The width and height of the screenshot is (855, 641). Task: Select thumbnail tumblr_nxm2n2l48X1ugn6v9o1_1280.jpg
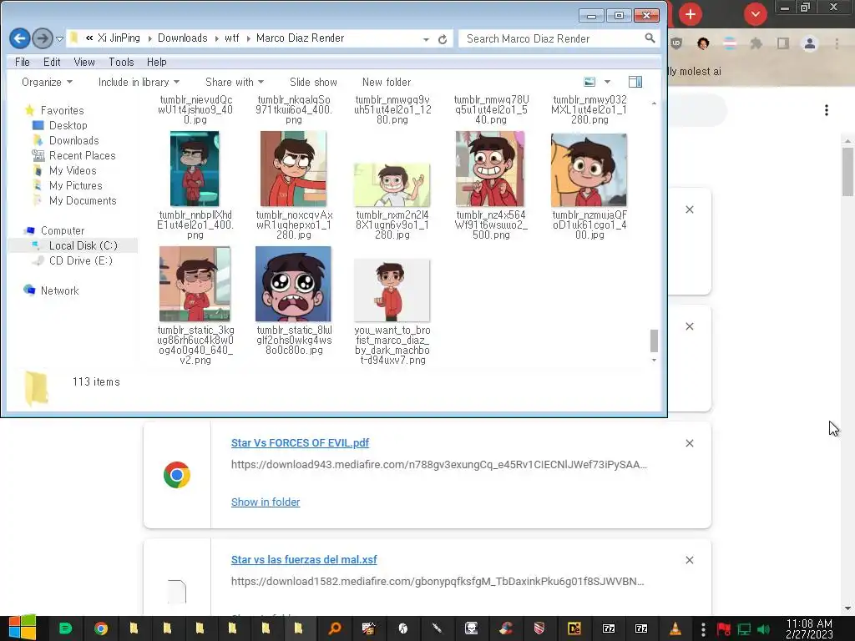click(392, 184)
